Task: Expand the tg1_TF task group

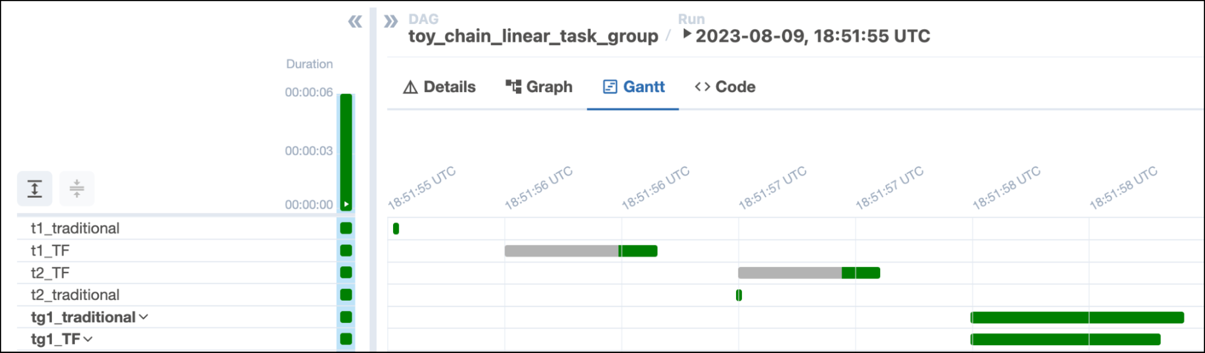Action: [89, 340]
